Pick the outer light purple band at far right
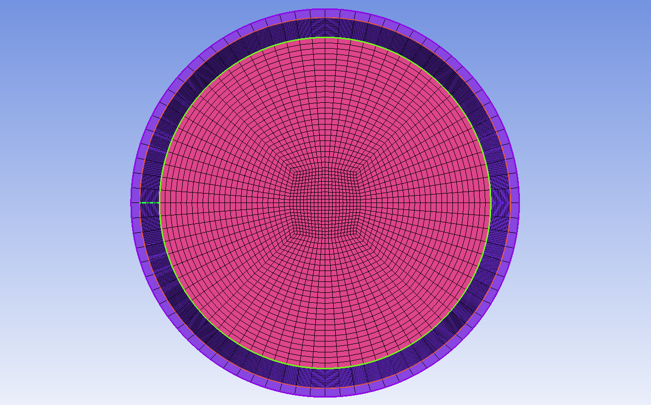The height and width of the screenshot is (405, 651). click(x=514, y=202)
